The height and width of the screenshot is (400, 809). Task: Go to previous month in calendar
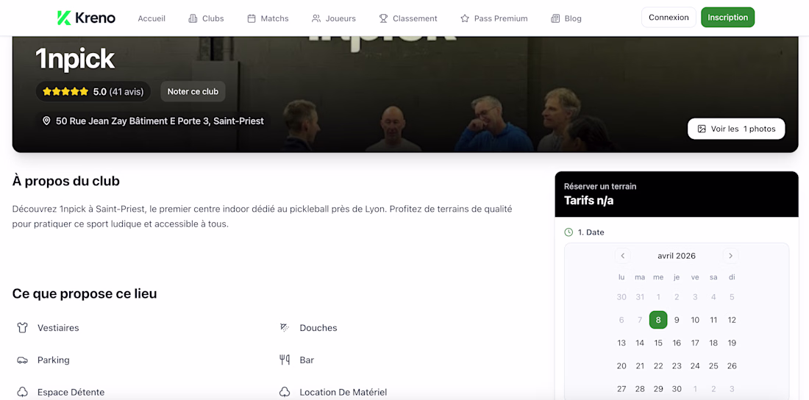623,255
